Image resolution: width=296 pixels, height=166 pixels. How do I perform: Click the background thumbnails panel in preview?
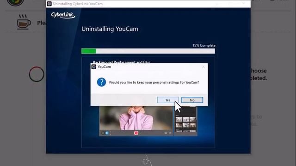(185, 121)
